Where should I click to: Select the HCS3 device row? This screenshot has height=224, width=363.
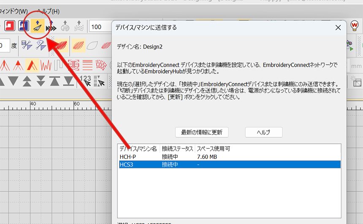(230, 164)
